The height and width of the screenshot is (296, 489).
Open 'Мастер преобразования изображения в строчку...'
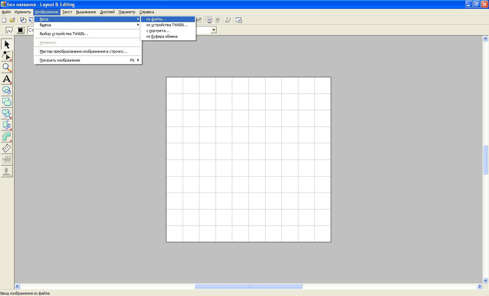point(84,51)
